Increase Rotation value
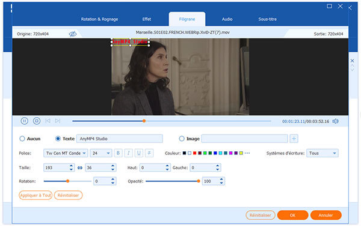This screenshot has height=227, width=361. (x=113, y=179)
